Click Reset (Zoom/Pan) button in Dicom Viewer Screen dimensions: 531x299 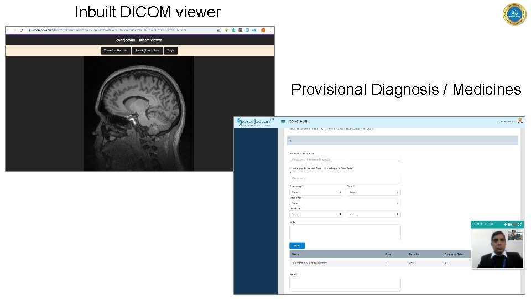(147, 50)
